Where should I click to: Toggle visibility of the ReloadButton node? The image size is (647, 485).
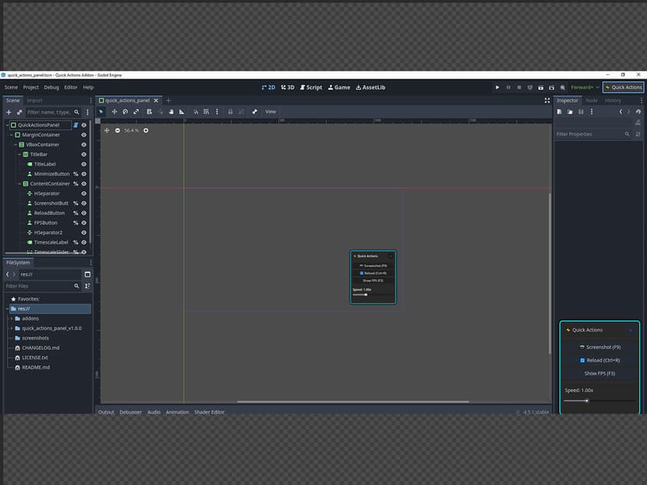click(x=85, y=212)
